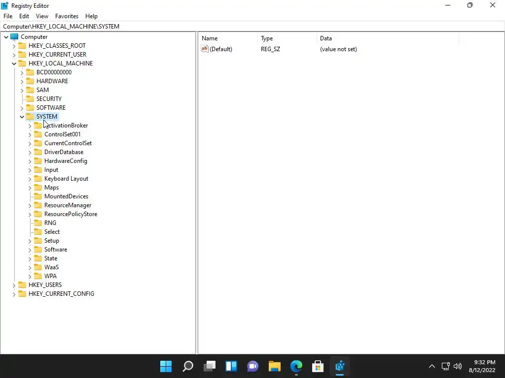Click the '(value not set)' data cell

point(338,49)
